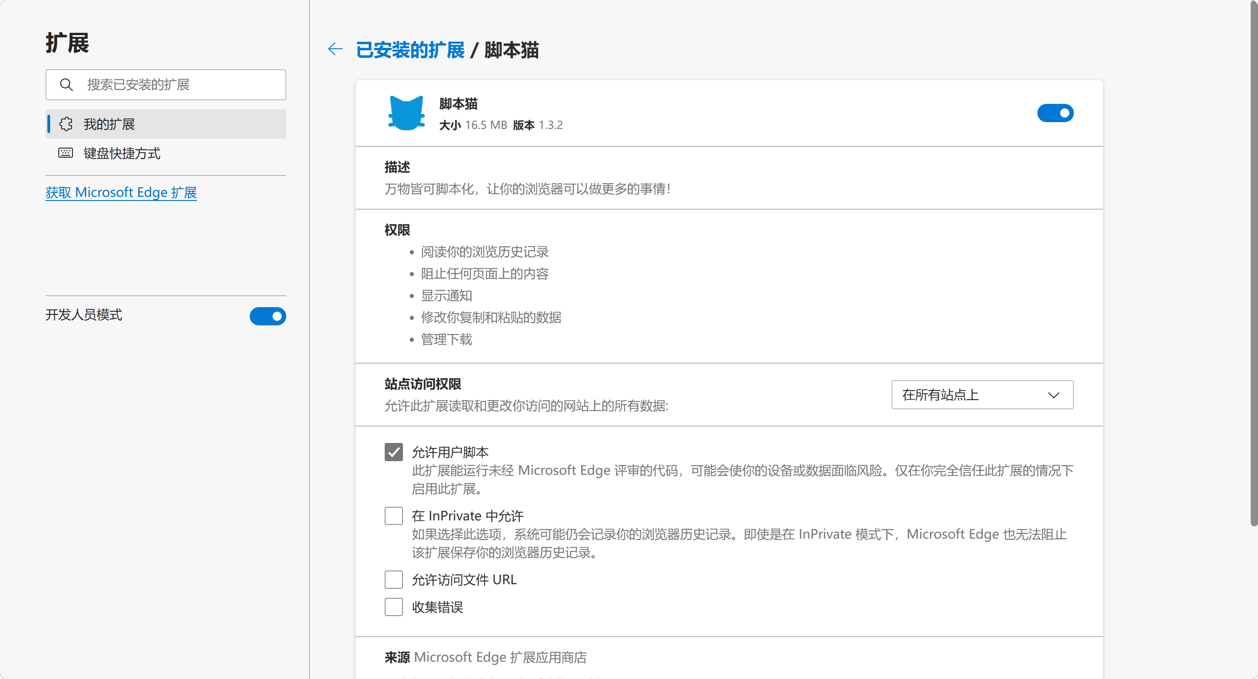
Task: Uncheck 允许用户脚本 checkbox
Action: pyautogui.click(x=394, y=452)
